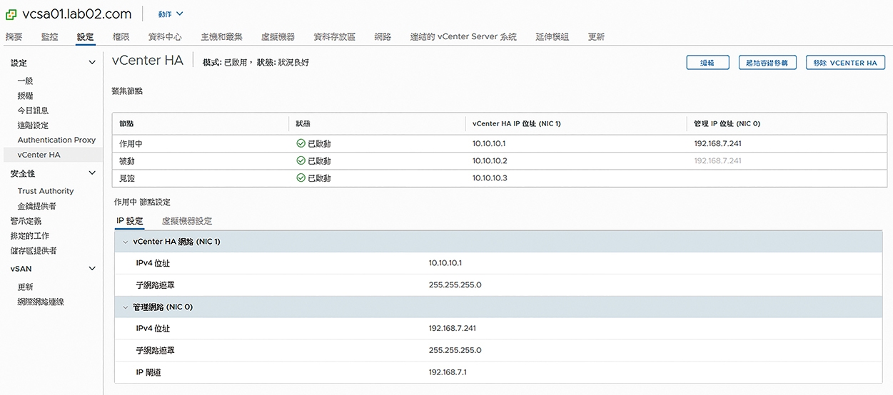Collapse 管理網路 (NIC 0) section
This screenshot has width=893, height=395.
pyautogui.click(x=126, y=307)
